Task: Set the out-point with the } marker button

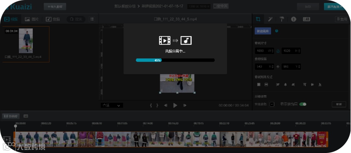Action: click(157, 105)
